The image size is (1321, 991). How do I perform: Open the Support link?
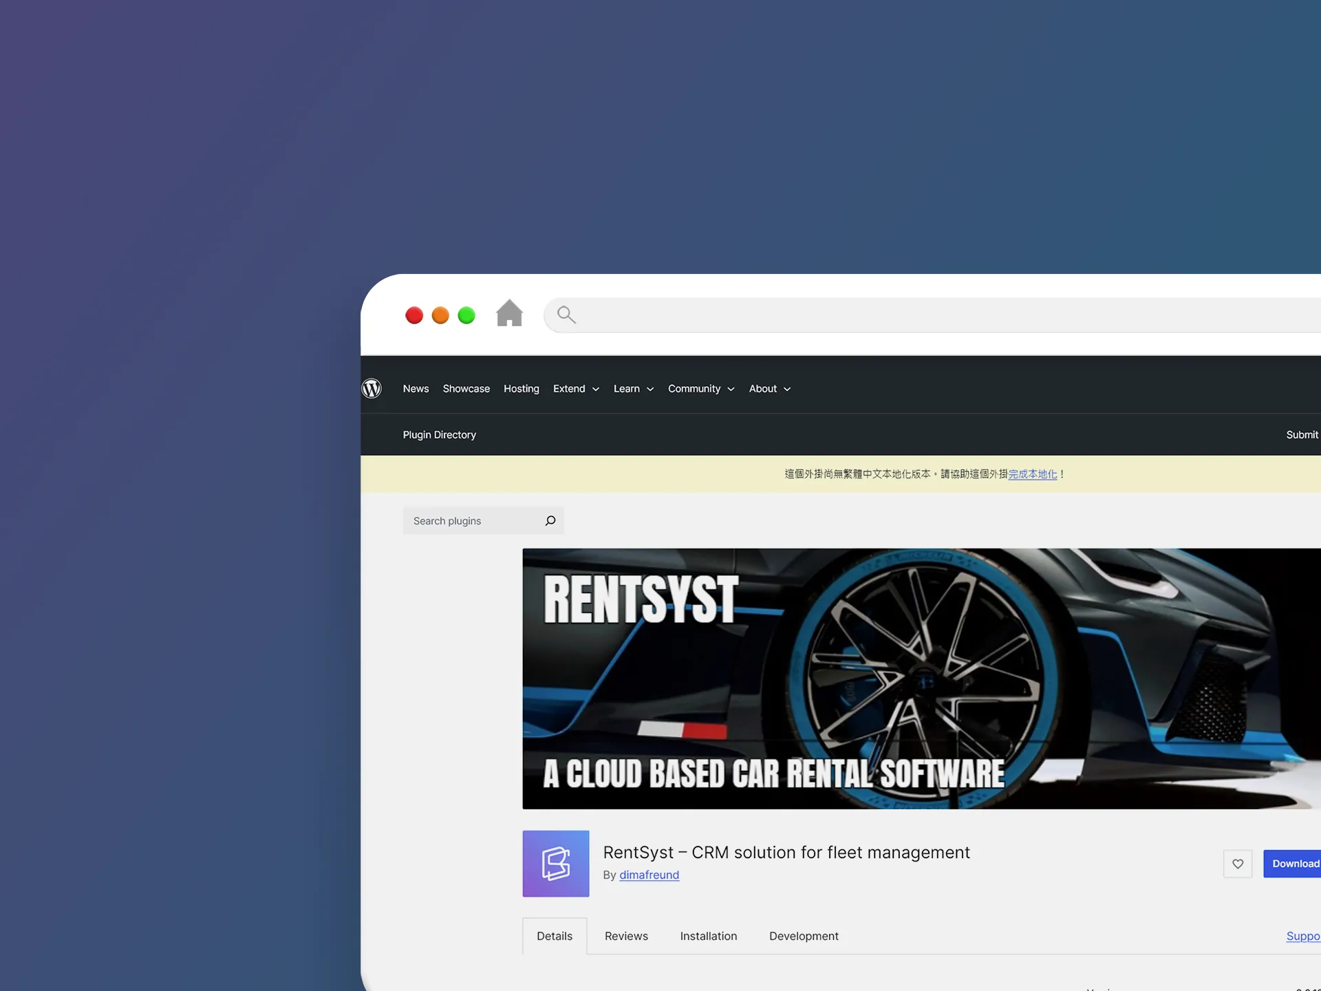(x=1303, y=936)
